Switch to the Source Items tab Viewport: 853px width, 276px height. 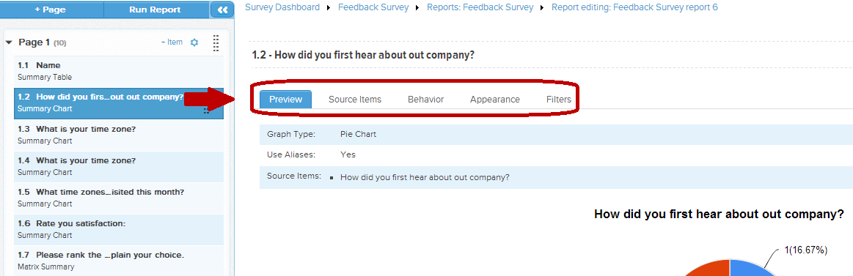click(x=355, y=100)
